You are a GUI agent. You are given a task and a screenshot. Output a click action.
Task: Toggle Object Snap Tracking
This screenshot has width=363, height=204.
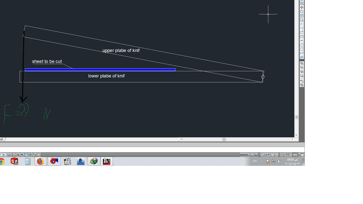[10, 155]
